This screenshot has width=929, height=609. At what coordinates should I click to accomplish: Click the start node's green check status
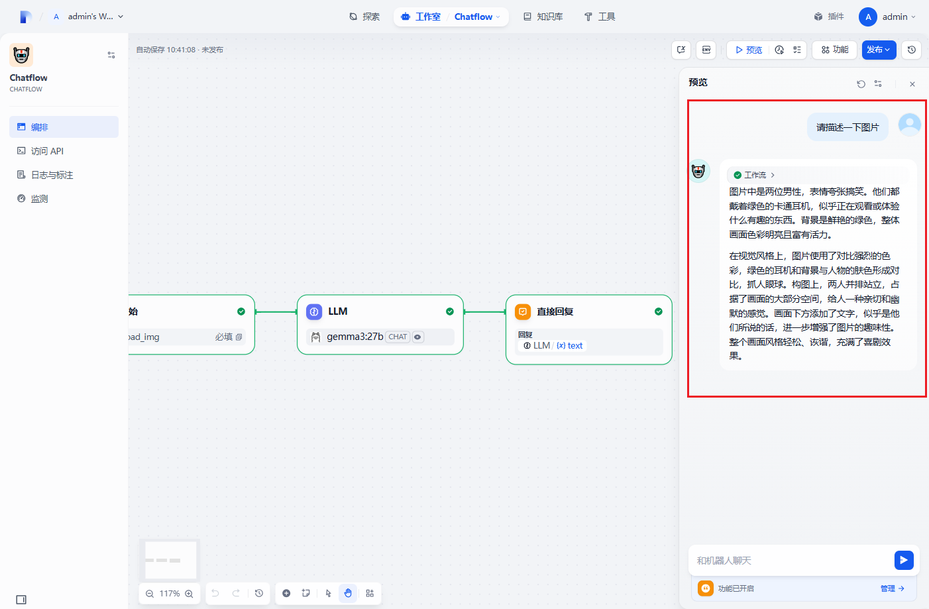click(241, 311)
